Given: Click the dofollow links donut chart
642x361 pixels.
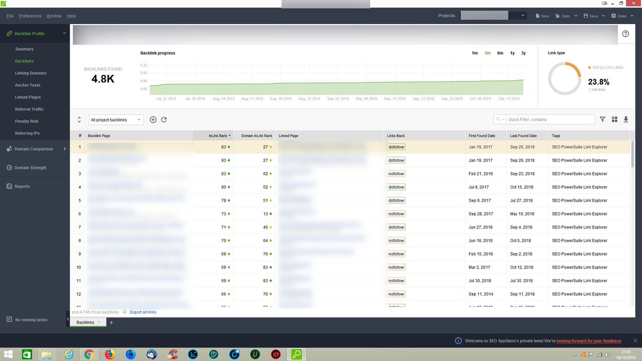Looking at the screenshot, I should [564, 79].
